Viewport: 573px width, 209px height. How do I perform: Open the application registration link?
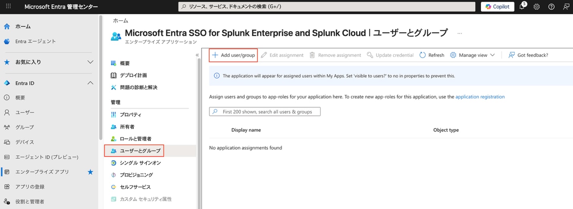[x=480, y=97]
